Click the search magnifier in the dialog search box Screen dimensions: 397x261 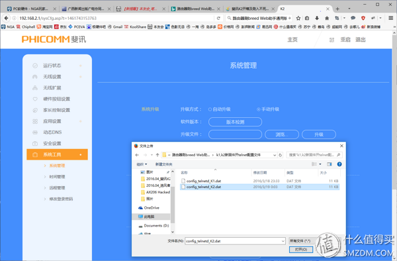click(x=339, y=154)
